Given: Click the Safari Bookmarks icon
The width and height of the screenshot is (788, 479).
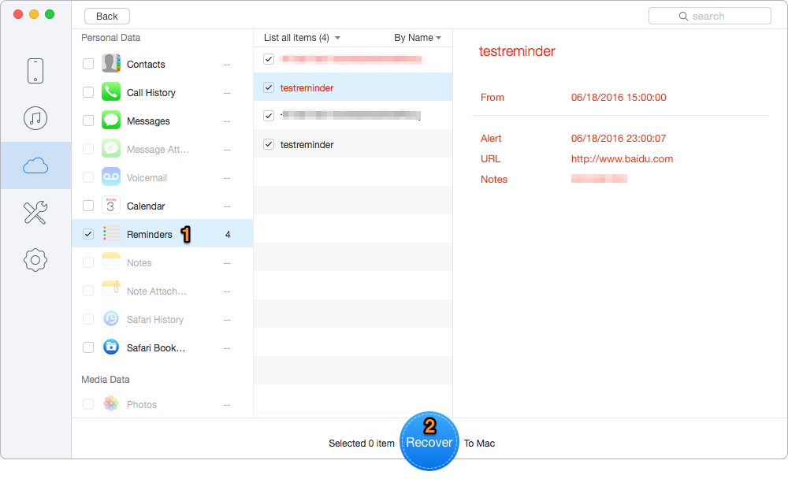Looking at the screenshot, I should [111, 347].
